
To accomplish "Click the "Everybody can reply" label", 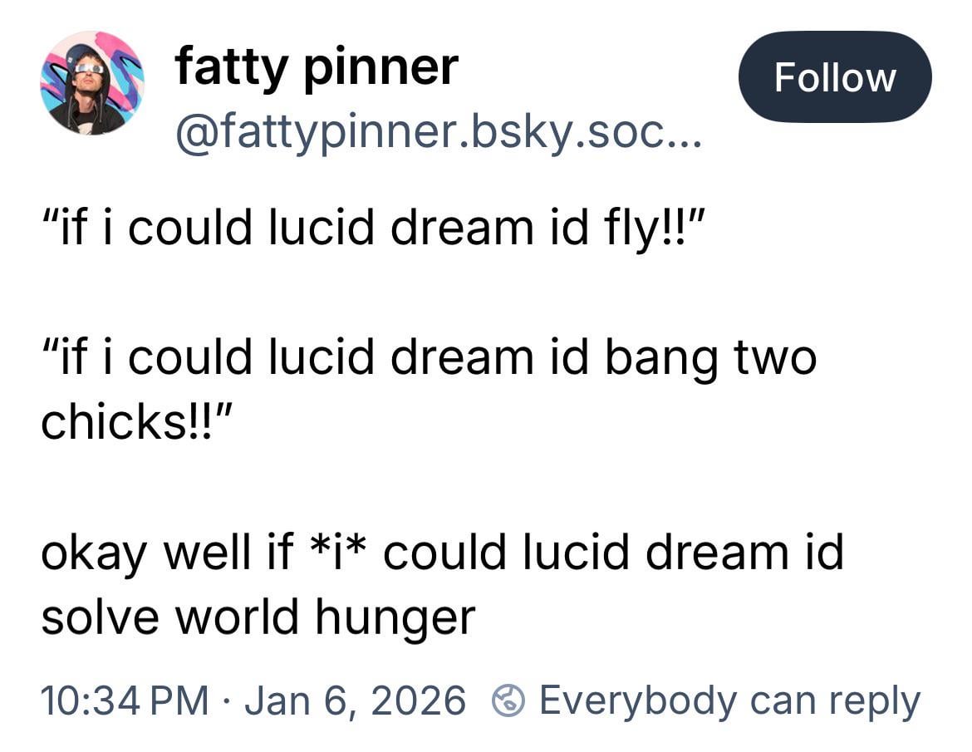I will [x=729, y=700].
